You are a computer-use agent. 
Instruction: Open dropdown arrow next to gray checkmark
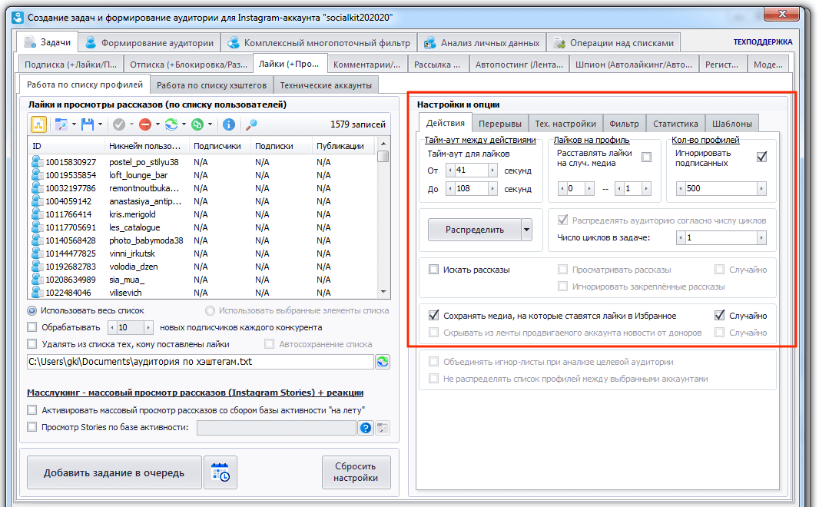coord(131,124)
